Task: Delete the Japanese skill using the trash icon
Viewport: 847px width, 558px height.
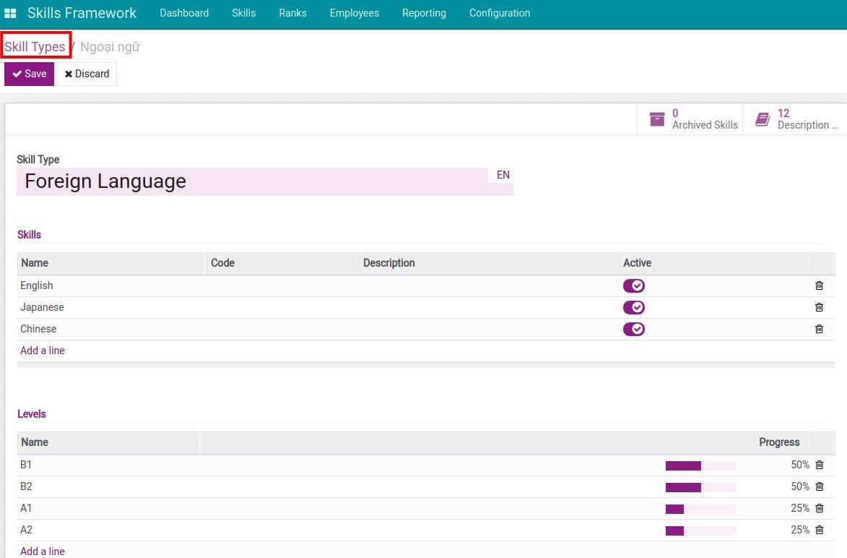Action: (819, 307)
